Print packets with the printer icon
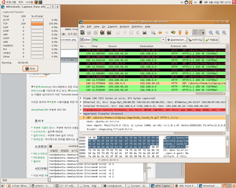The width and height of the screenshot is (236, 188). click(145, 32)
